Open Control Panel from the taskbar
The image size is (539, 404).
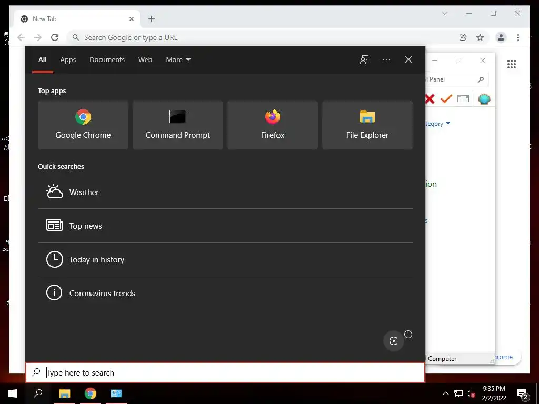[116, 393]
